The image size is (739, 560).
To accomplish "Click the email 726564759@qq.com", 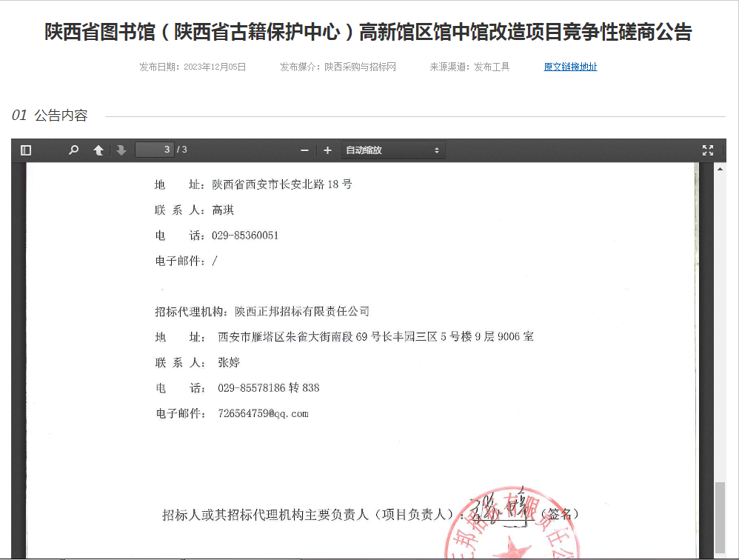I will pyautogui.click(x=263, y=414).
